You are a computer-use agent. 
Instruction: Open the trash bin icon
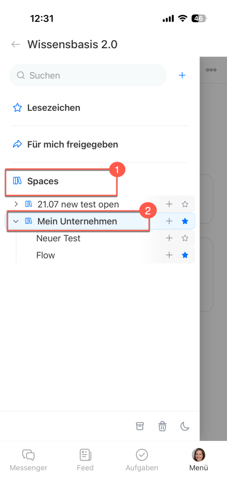pos(162,426)
